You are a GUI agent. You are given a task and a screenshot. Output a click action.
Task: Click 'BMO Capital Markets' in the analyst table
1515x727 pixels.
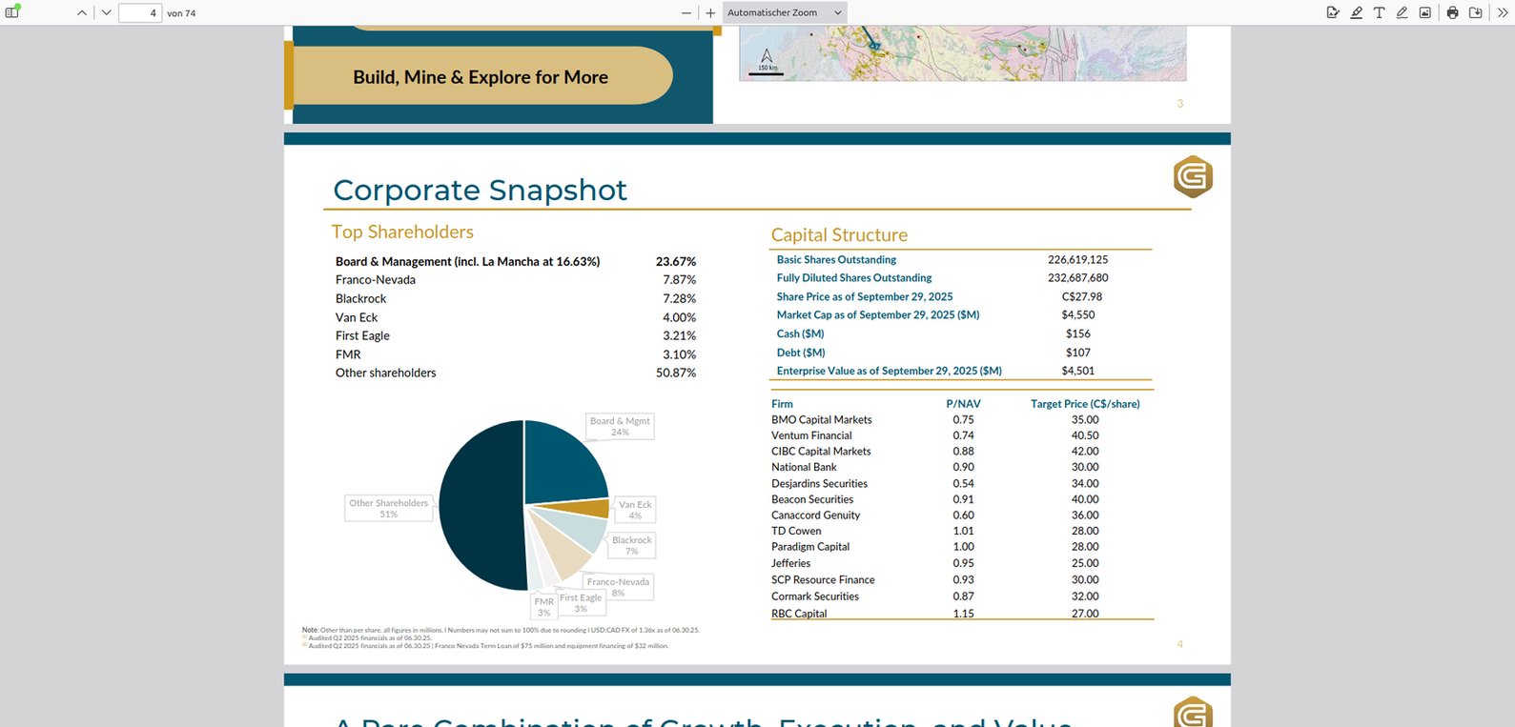[x=822, y=420]
